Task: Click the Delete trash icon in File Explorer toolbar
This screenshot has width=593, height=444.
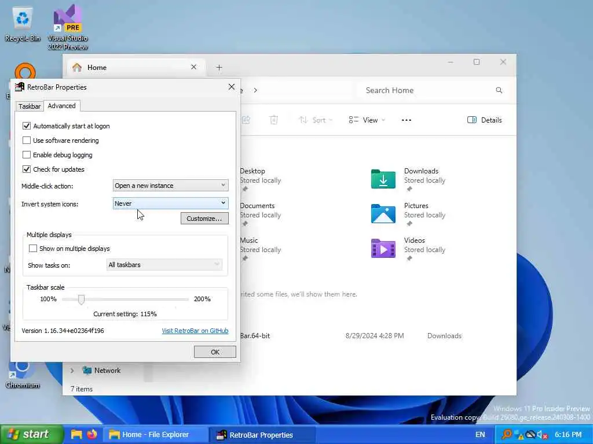Action: point(273,120)
